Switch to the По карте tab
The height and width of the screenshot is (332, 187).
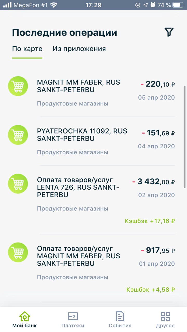pyautogui.click(x=27, y=49)
